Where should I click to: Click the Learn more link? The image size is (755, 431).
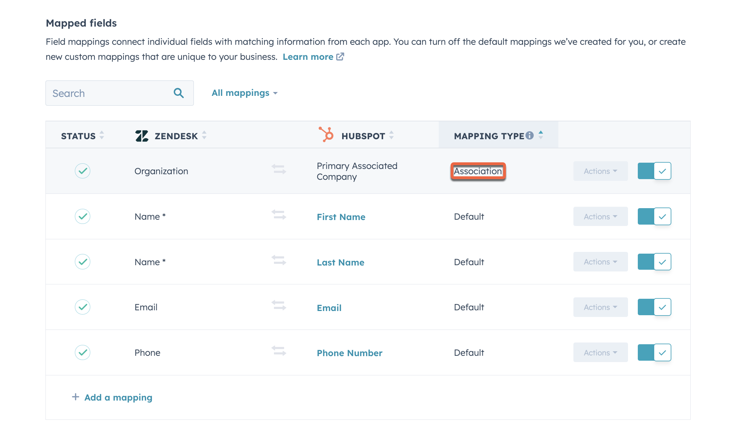pyautogui.click(x=308, y=56)
